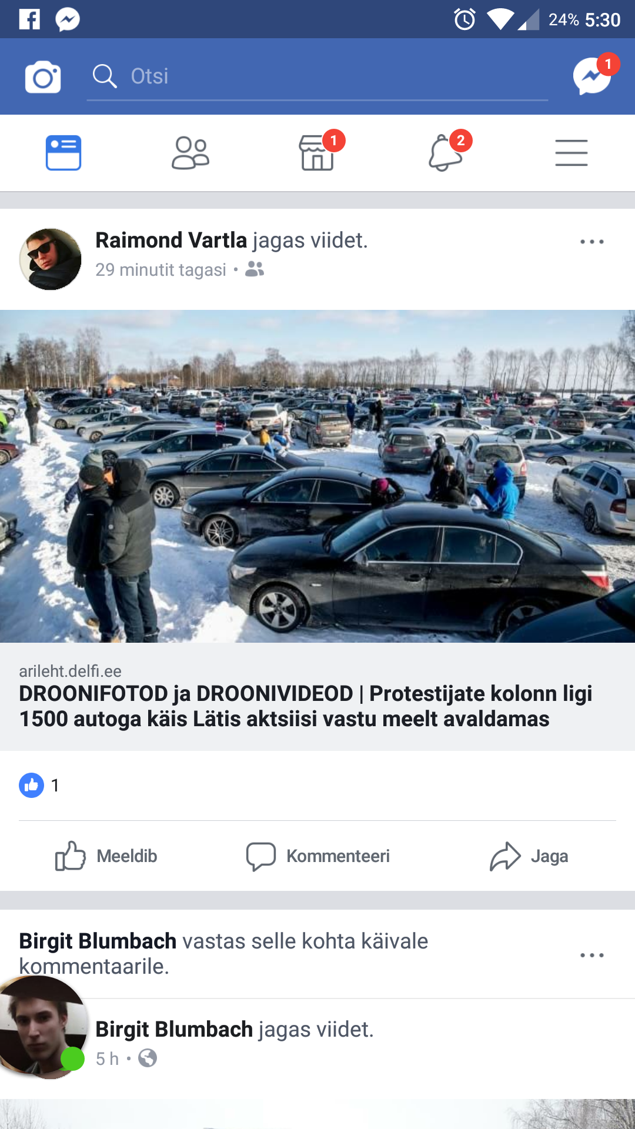Tap Birgit Blumbach's chat head avatar
This screenshot has height=1129, width=635.
pyautogui.click(x=42, y=1027)
